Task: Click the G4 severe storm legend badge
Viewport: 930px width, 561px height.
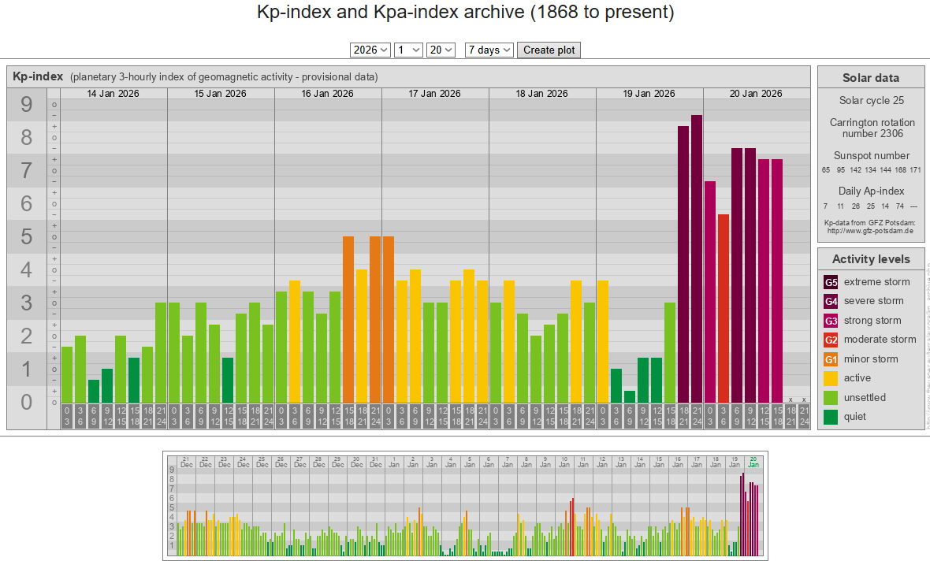Action: tap(831, 301)
